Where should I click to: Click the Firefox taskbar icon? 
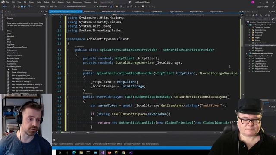click(x=109, y=152)
